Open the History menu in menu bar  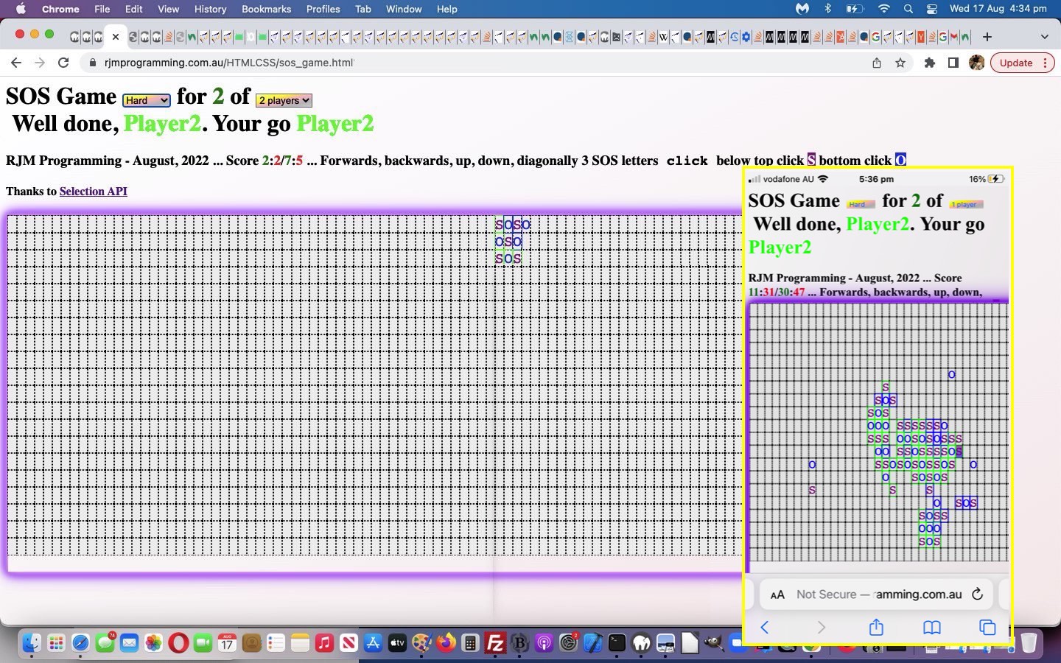click(x=210, y=9)
